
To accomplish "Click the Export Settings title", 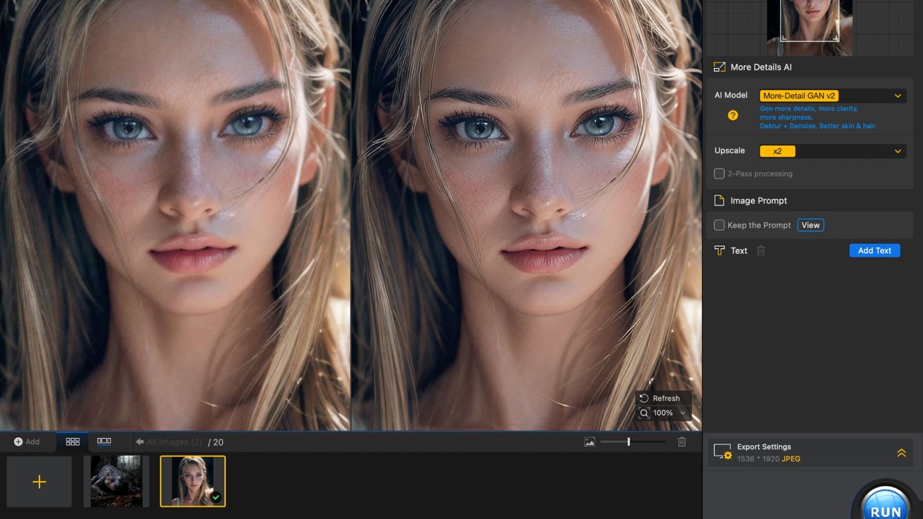I will tap(764, 447).
